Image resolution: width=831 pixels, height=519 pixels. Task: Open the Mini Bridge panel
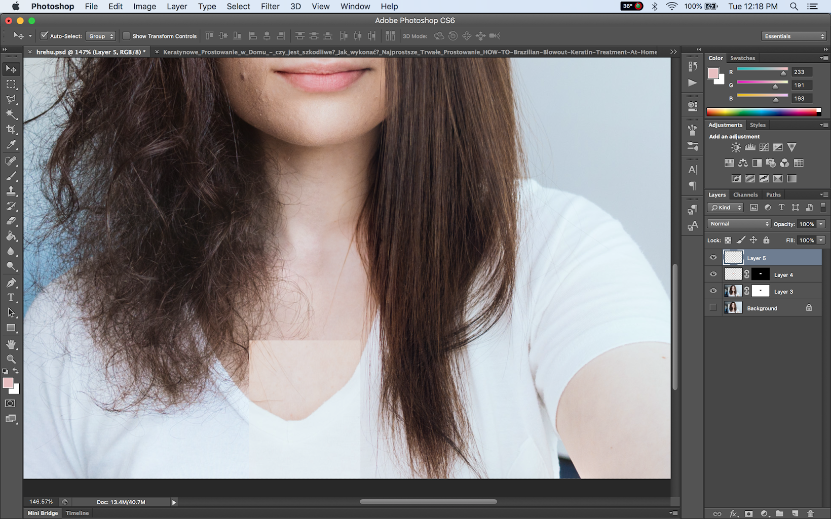[x=43, y=513]
